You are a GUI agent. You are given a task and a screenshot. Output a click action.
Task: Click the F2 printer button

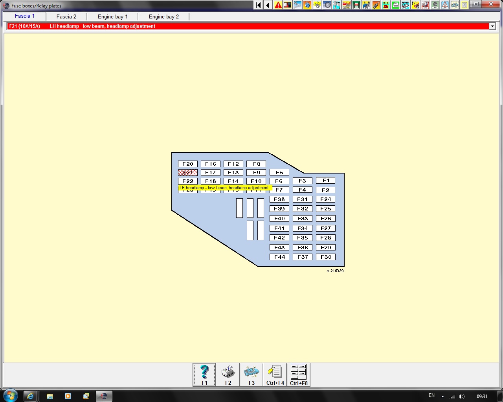tap(228, 375)
